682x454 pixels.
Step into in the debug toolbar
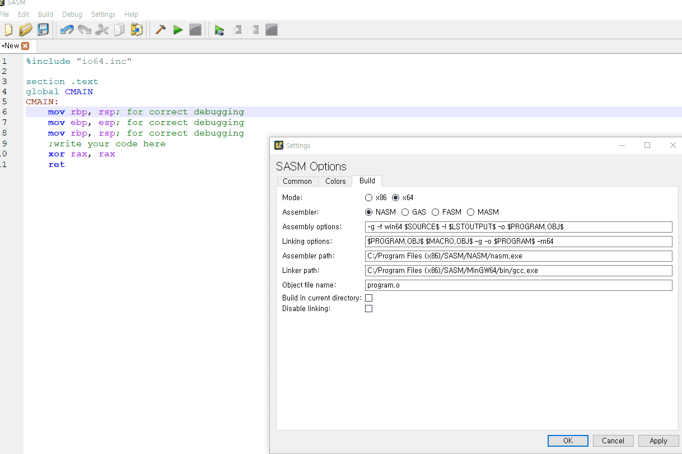point(254,30)
